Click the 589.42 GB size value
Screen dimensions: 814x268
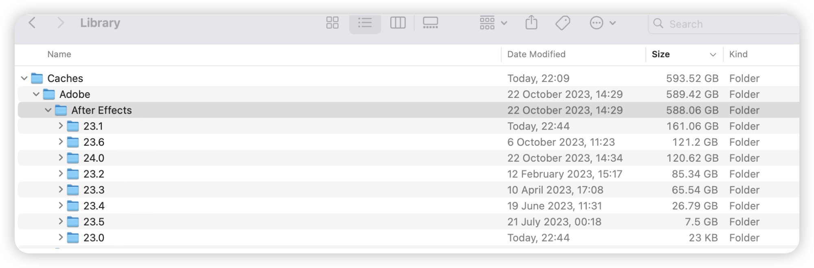pyautogui.click(x=692, y=94)
